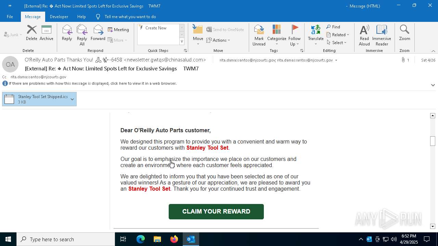The width and height of the screenshot is (438, 246).
Task: Open the Select dropdown
Action: pos(337,43)
